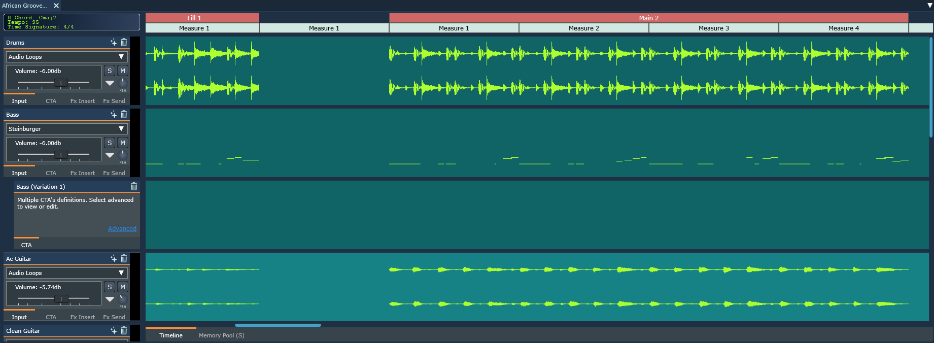Expand the triangle below Solo on Ac Guitar

(110, 299)
